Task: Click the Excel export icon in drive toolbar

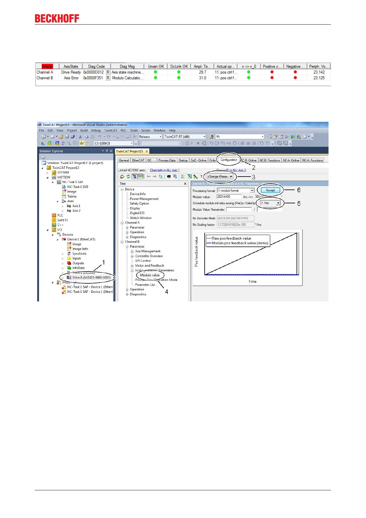Action: (189, 177)
